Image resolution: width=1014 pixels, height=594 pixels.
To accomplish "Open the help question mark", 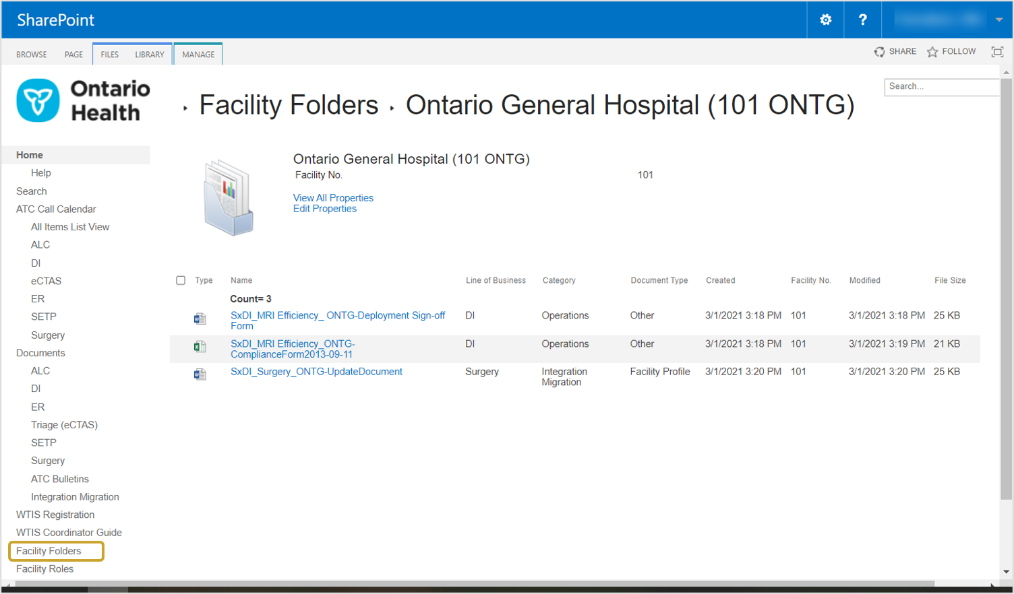I will 862,20.
